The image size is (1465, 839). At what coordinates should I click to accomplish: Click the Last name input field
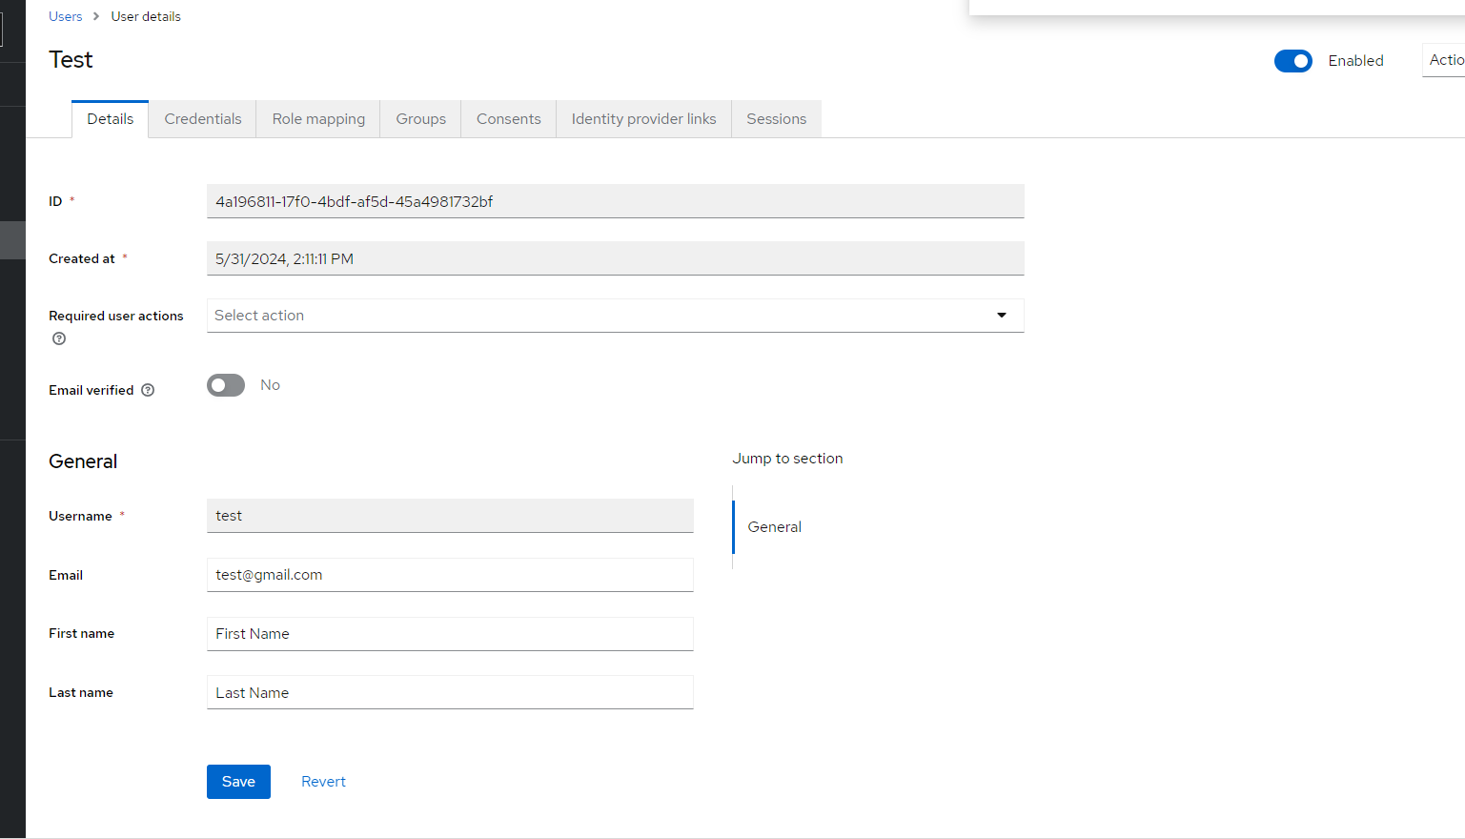(x=450, y=692)
